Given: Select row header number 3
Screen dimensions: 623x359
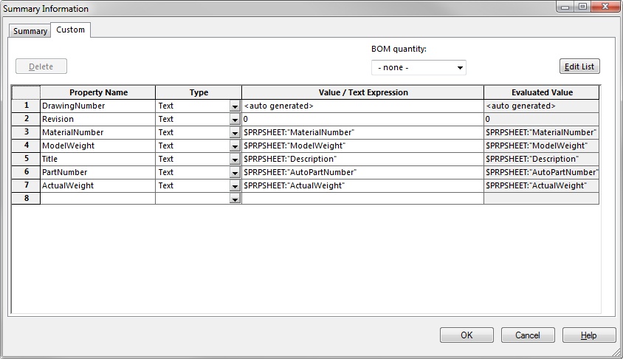Looking at the screenshot, I should 27,132.
